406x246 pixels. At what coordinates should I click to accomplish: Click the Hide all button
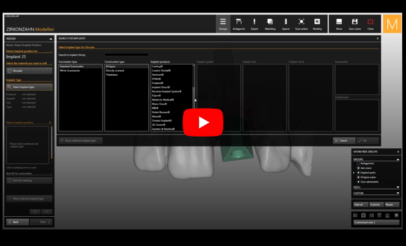361,205
